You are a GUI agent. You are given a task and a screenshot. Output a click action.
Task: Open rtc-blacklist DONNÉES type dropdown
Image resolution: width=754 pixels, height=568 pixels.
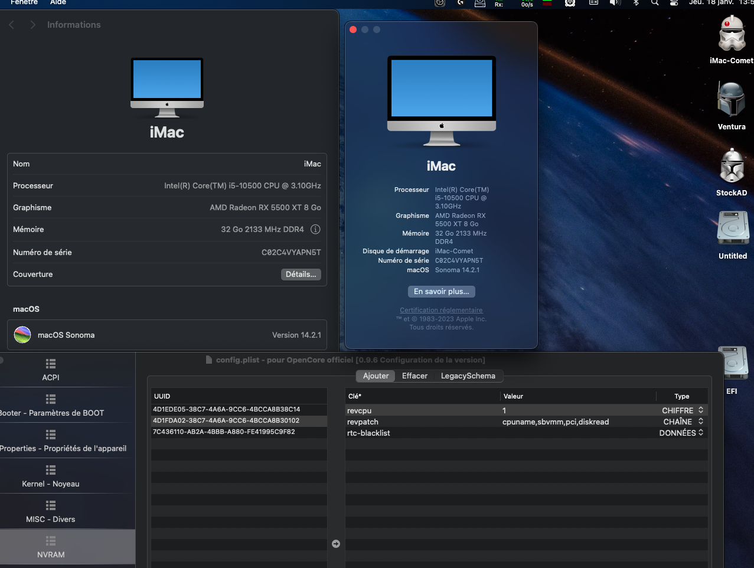681,433
